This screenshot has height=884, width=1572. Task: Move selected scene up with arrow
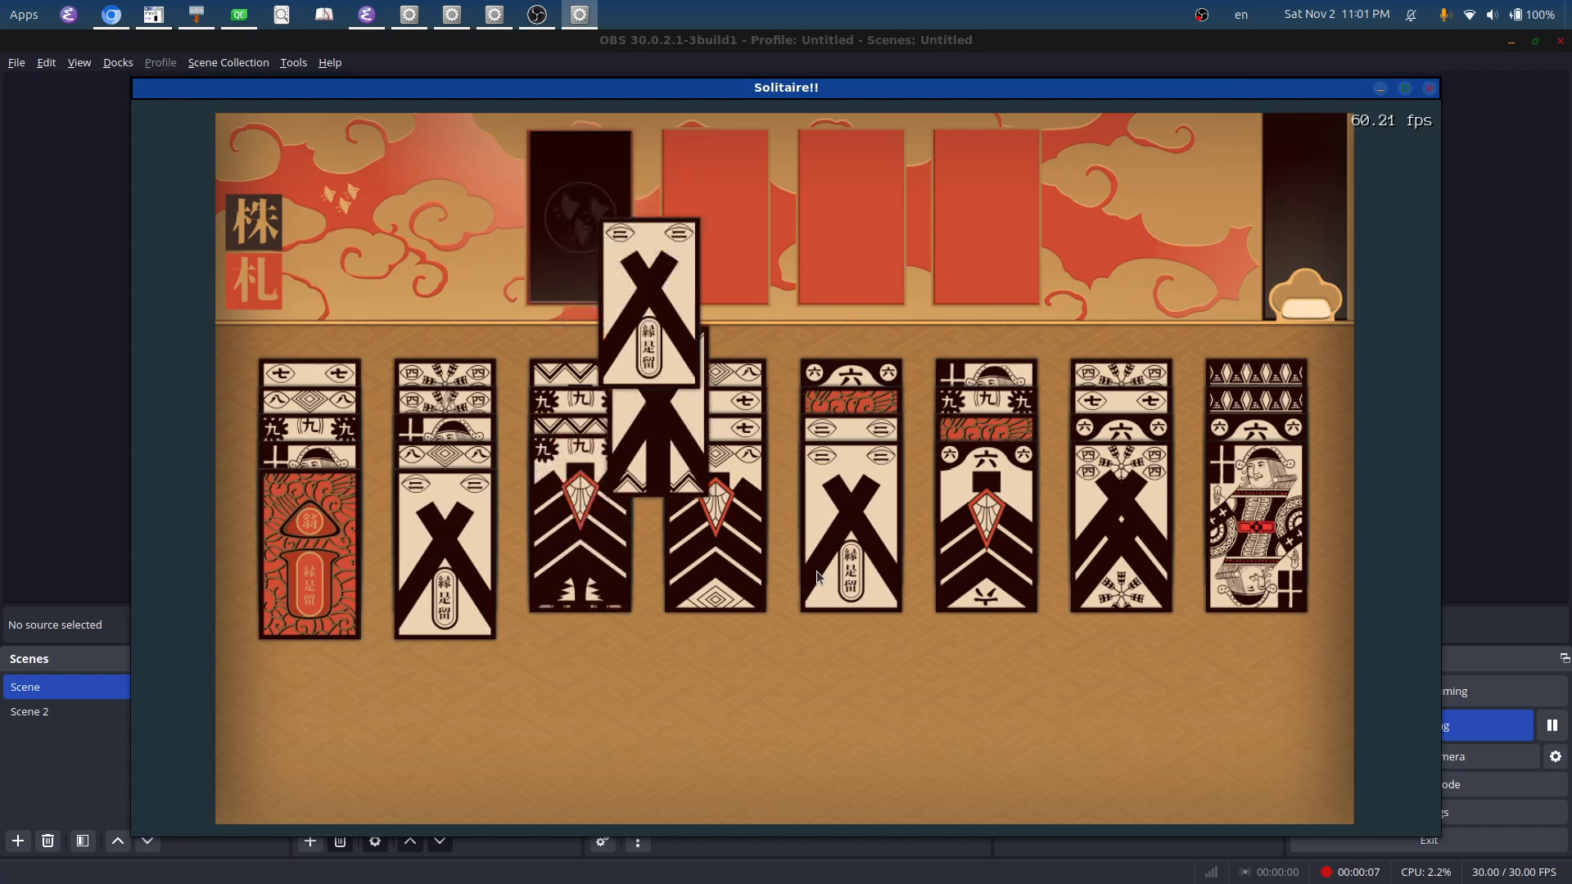117,841
